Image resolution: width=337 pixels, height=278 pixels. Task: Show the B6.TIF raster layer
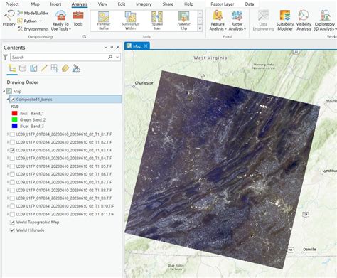[x=12, y=174]
